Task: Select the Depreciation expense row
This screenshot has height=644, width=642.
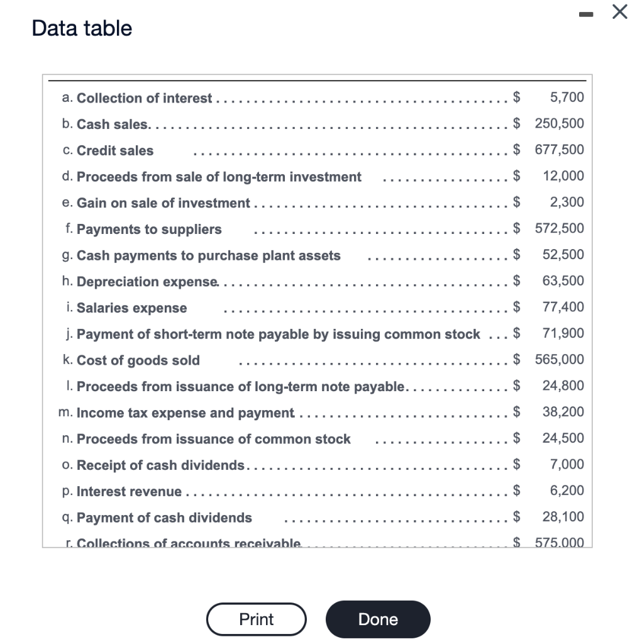Action: point(147,282)
